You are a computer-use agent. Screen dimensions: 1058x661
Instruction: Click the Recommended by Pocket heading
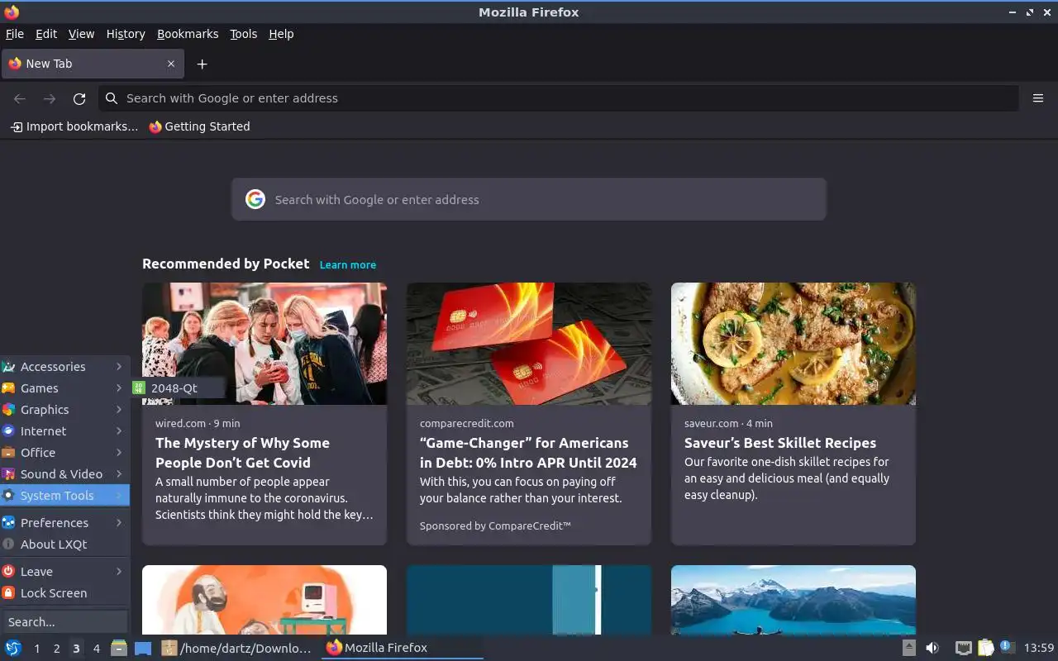(x=226, y=264)
